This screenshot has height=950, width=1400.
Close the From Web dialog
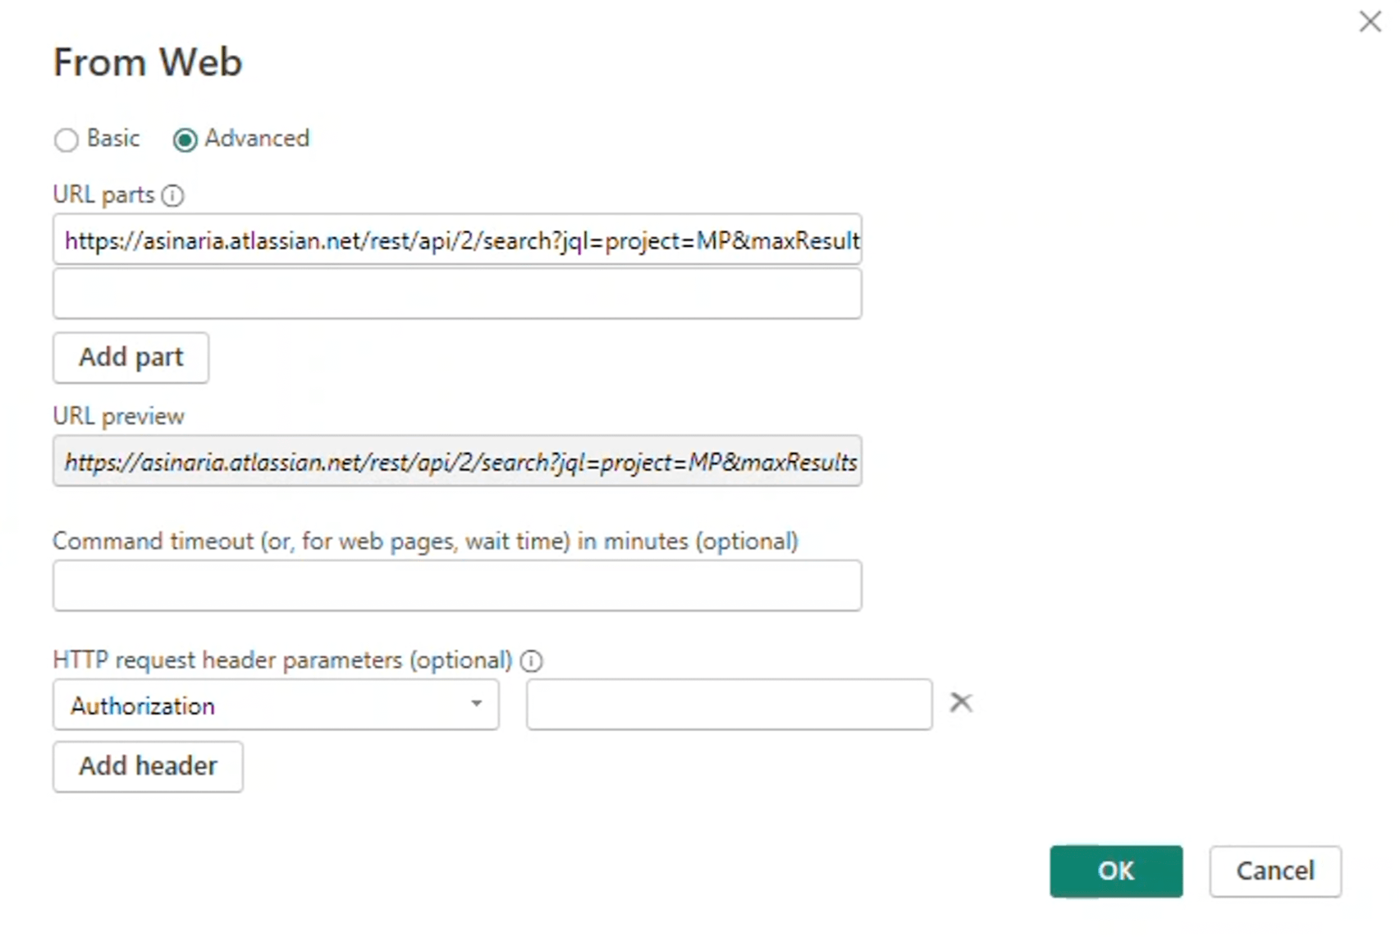(1370, 22)
